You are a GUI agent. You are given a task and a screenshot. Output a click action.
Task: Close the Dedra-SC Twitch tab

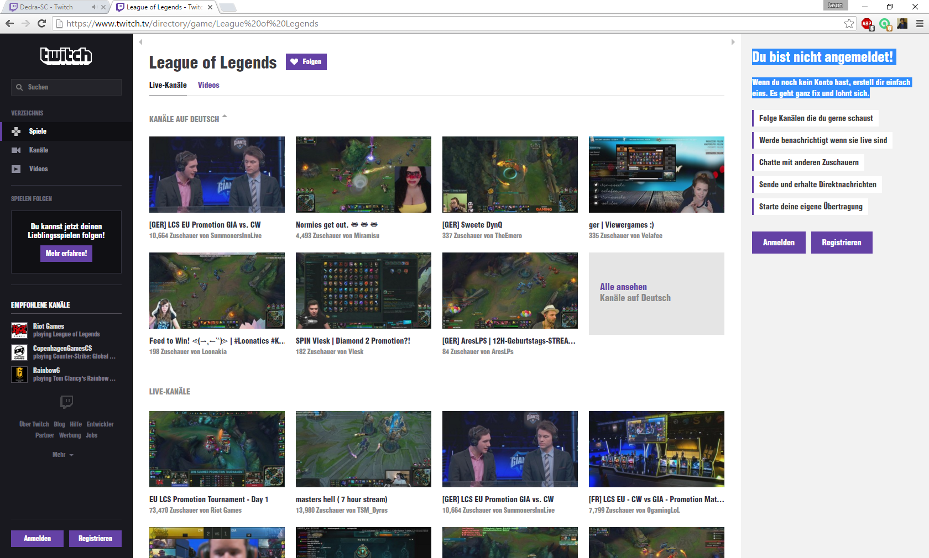tap(103, 7)
